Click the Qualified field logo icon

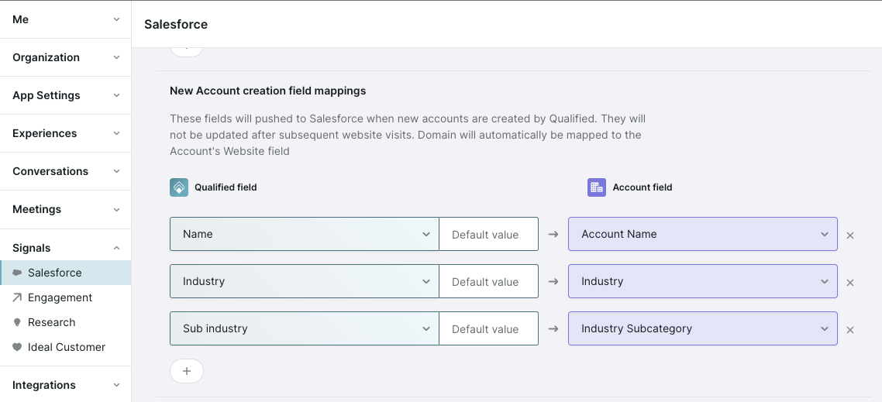[179, 187]
